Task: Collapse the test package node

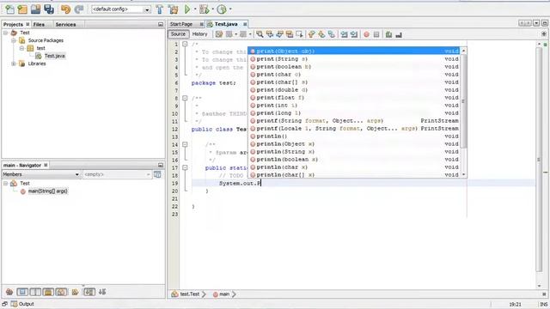Action: 21,48
